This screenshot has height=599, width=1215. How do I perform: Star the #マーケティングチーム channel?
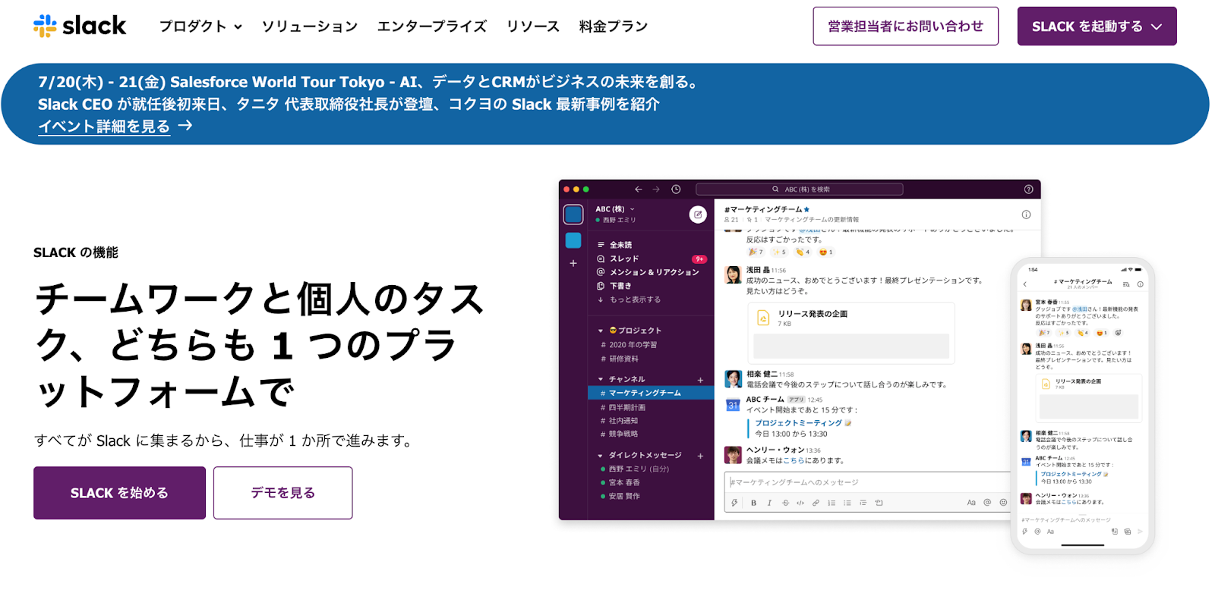806,209
